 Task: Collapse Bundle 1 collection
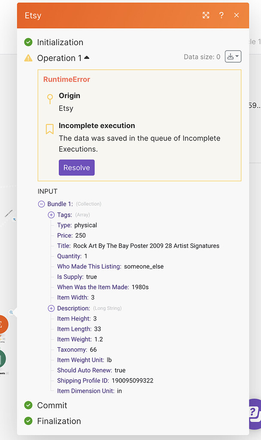point(42,204)
